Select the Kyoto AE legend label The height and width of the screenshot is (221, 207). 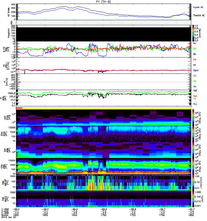[x=198, y=7]
